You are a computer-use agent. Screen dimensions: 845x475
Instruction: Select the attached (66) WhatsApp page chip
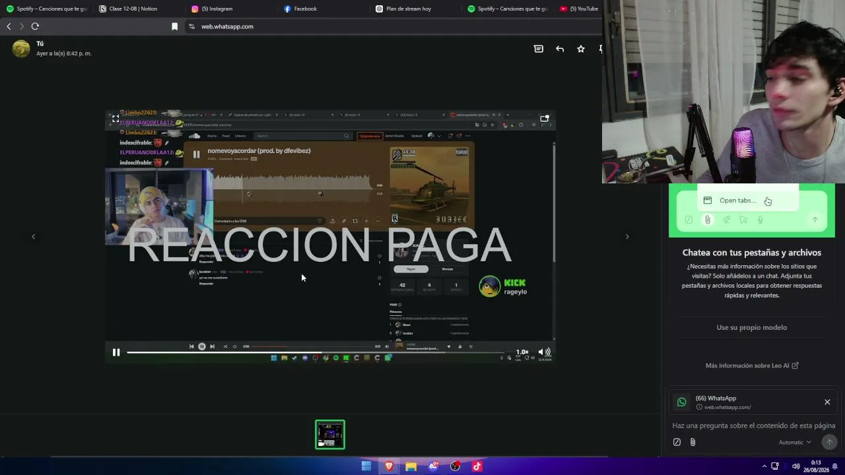pos(752,402)
